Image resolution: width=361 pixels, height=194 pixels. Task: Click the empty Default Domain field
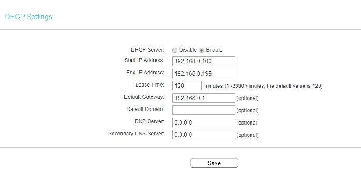pyautogui.click(x=204, y=110)
